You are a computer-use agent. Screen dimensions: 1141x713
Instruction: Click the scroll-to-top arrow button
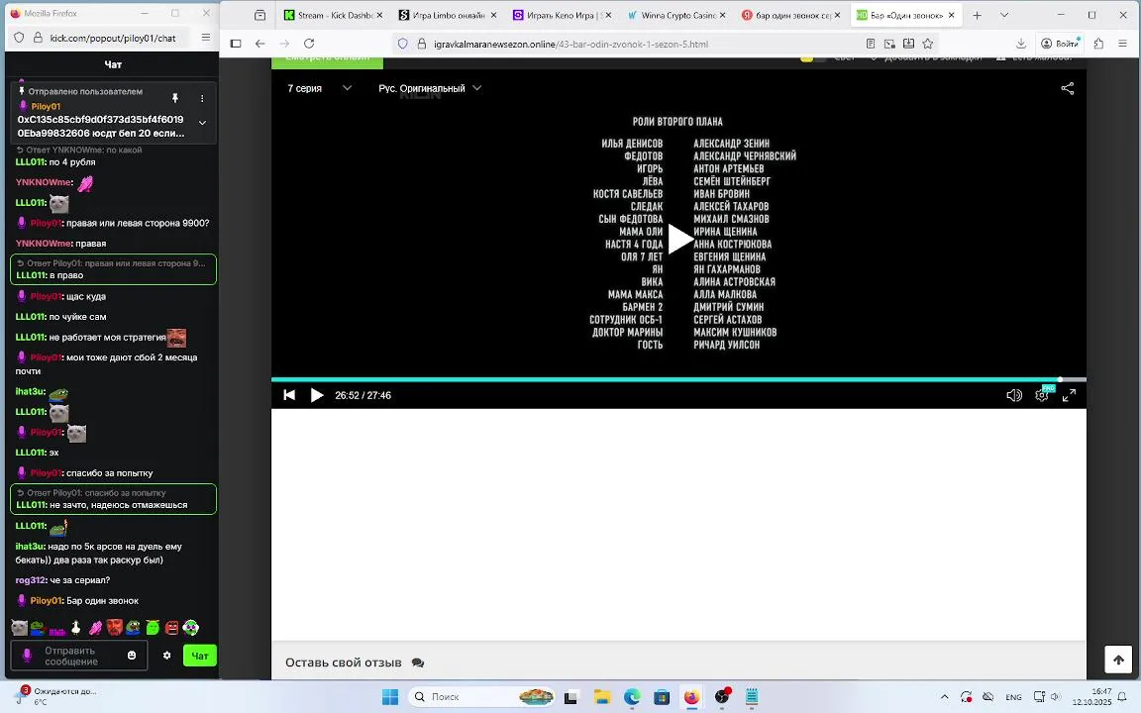coord(1118,660)
